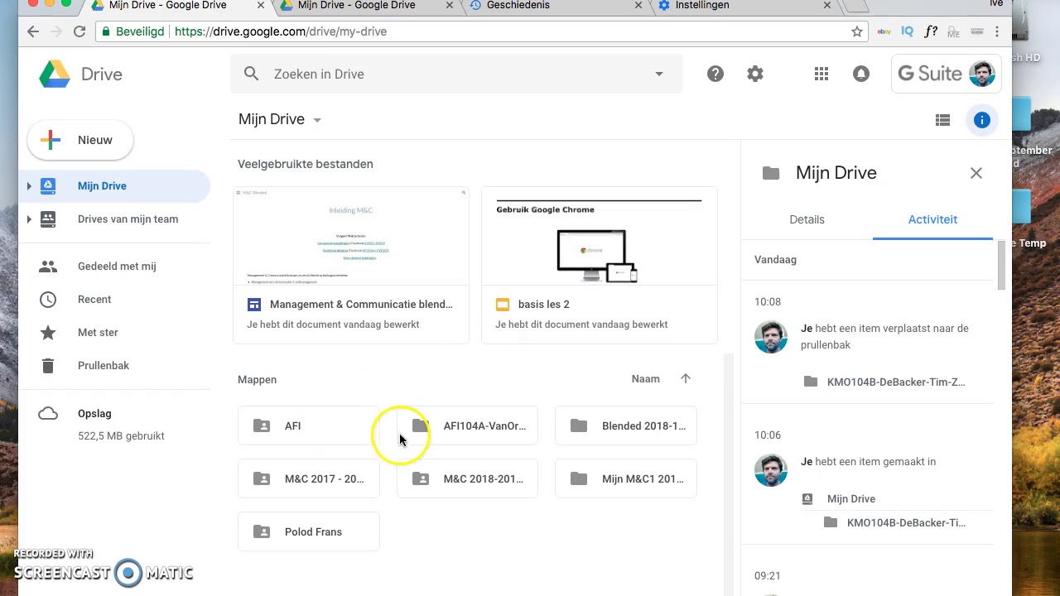Switch to the Details tab
The height and width of the screenshot is (596, 1060).
807,219
